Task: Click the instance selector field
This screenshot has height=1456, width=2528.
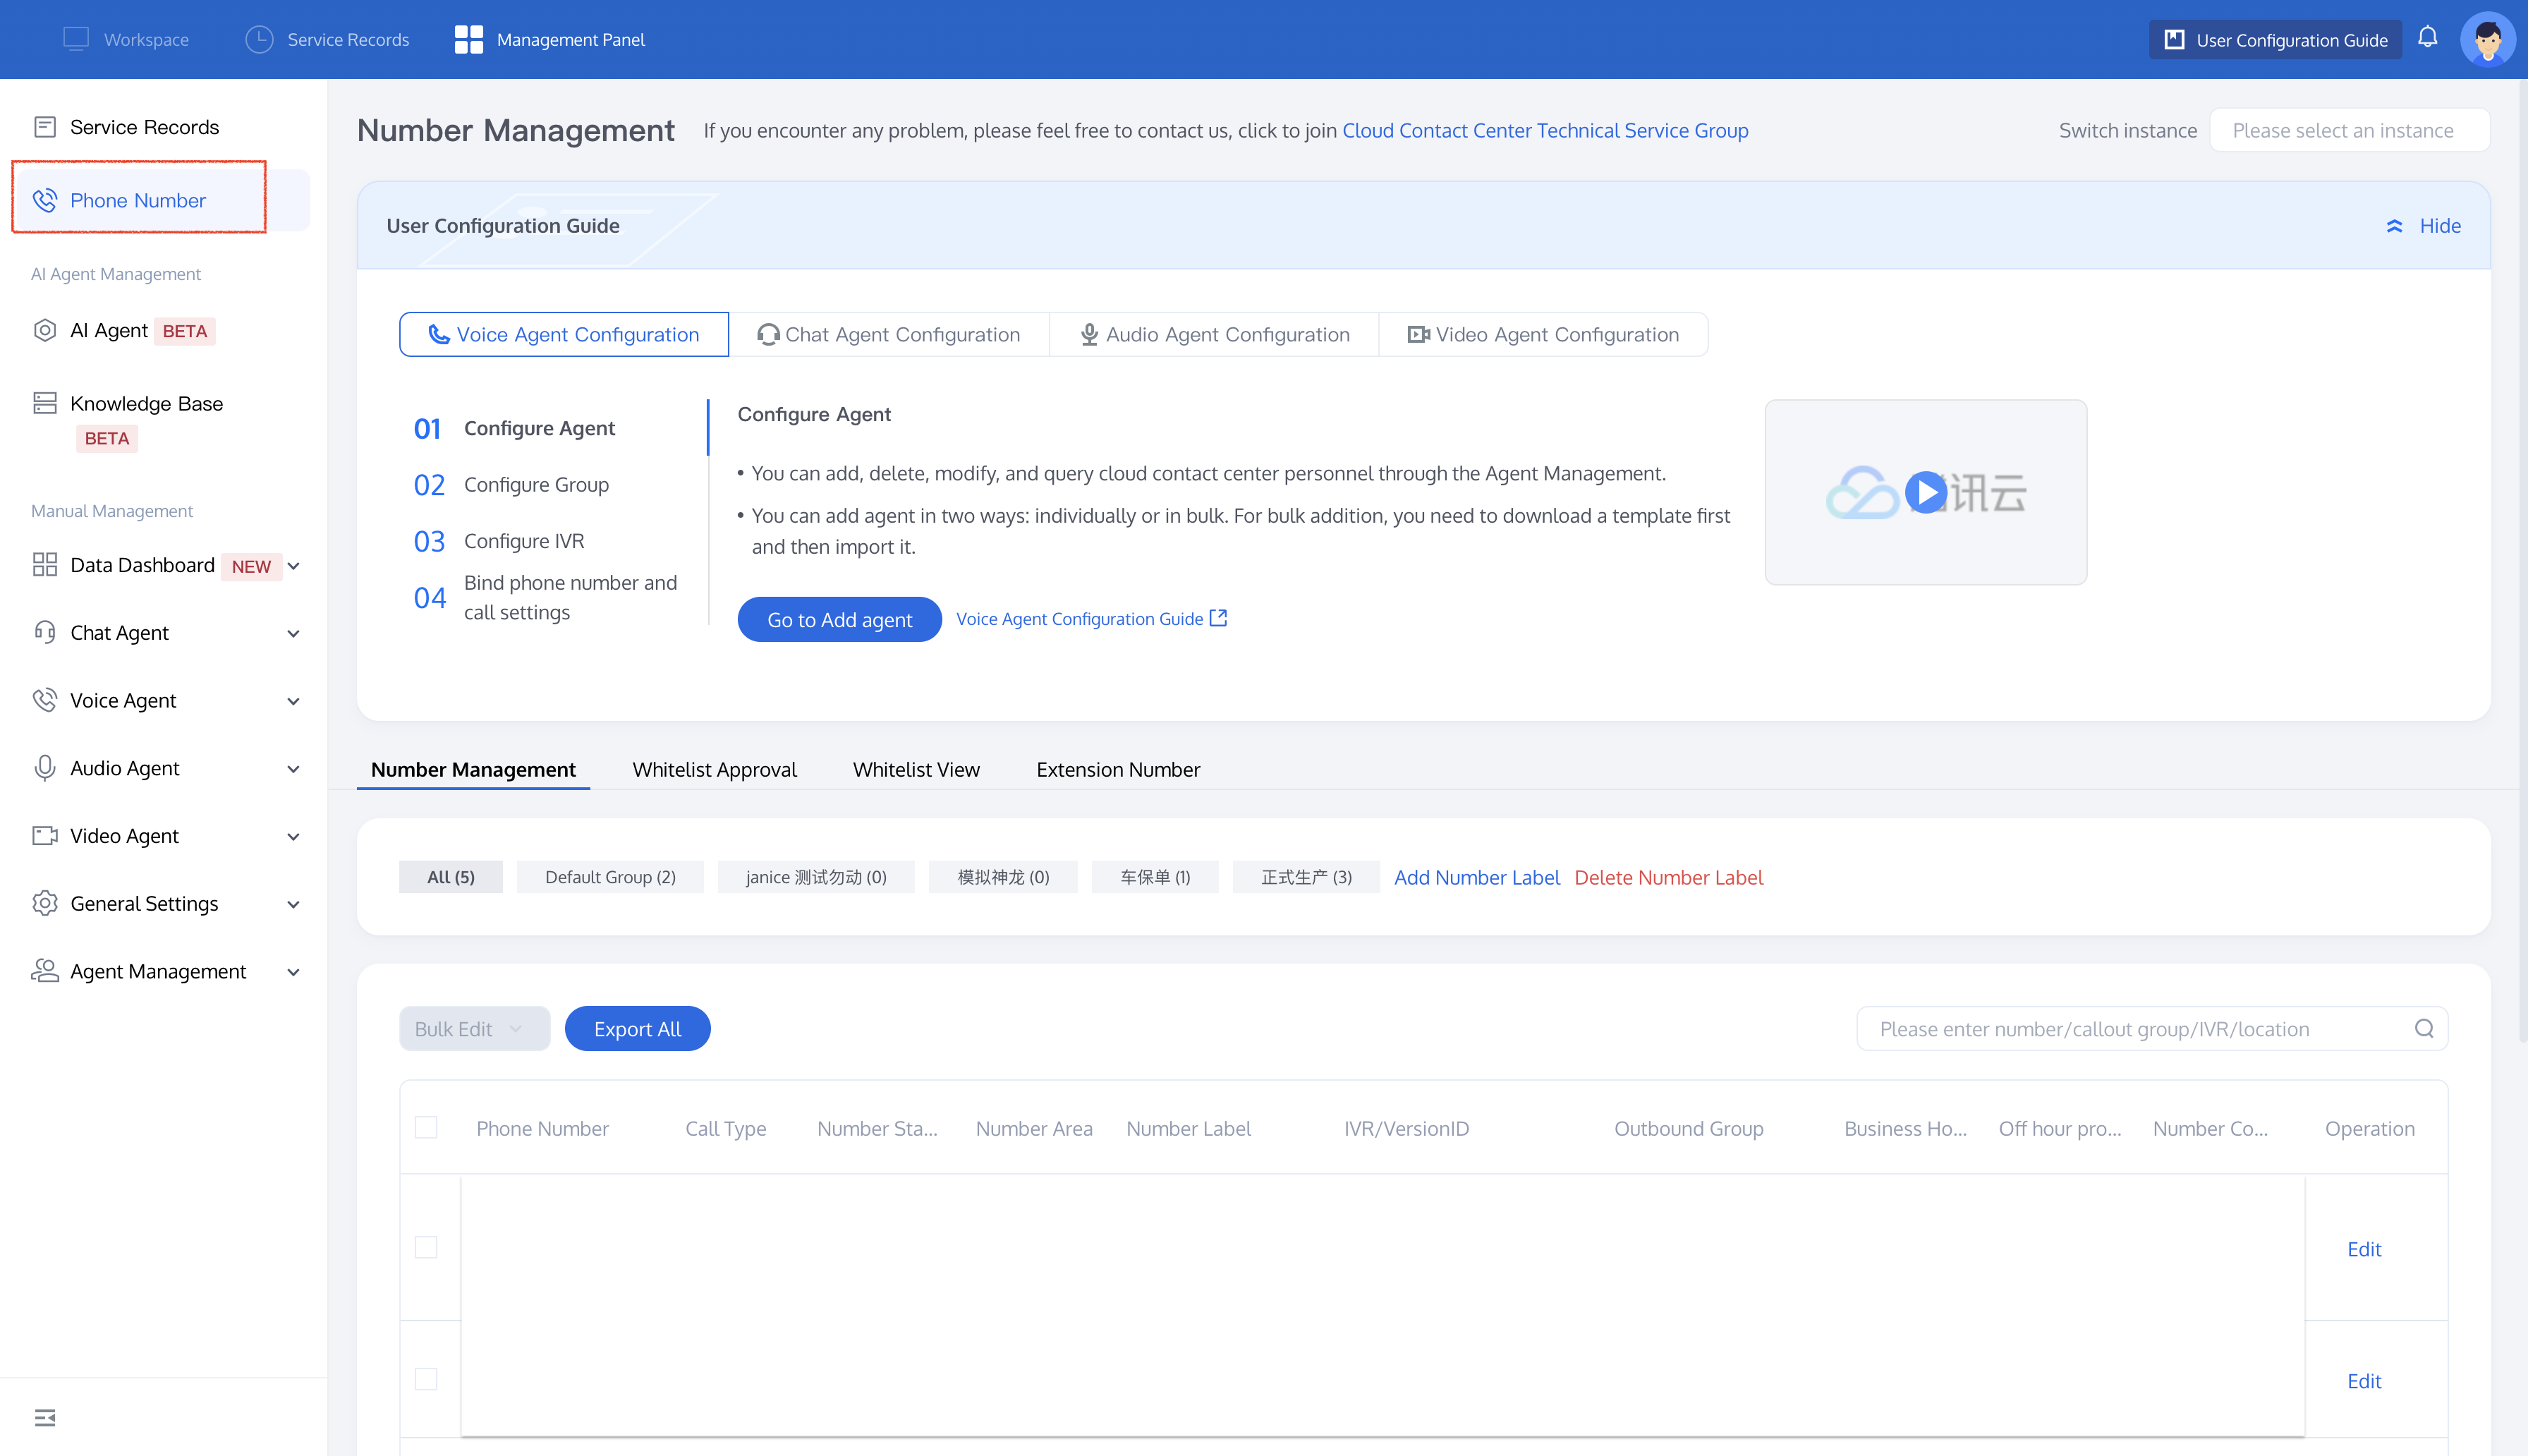Action: pyautogui.click(x=2350, y=130)
